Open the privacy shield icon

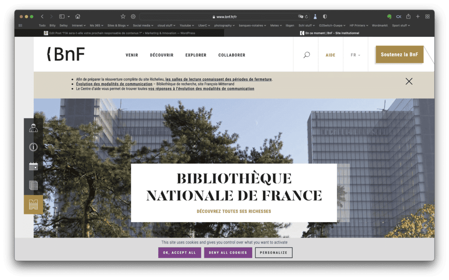click(325, 17)
